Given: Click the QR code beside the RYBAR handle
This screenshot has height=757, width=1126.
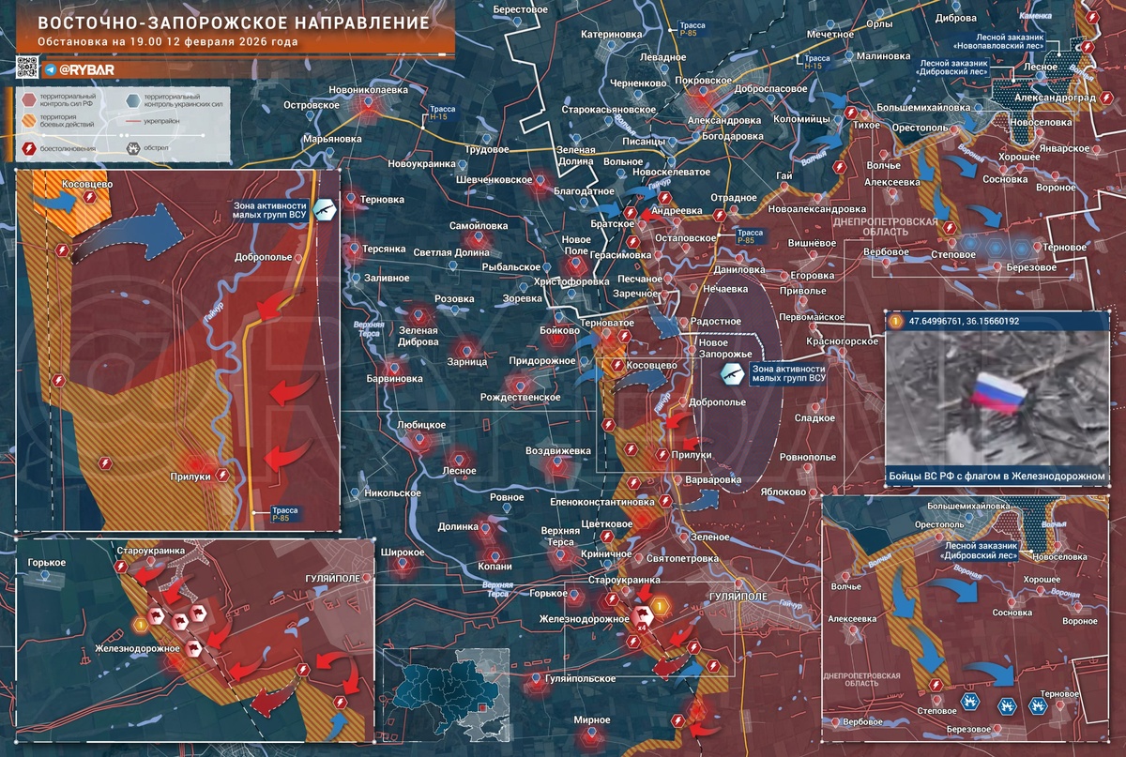Looking at the screenshot, I should click(26, 68).
